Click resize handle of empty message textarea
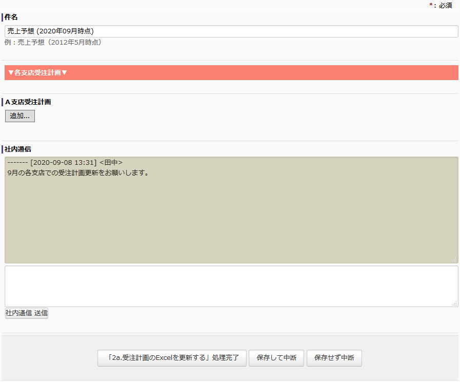This screenshot has height=382, width=460. [x=454, y=303]
